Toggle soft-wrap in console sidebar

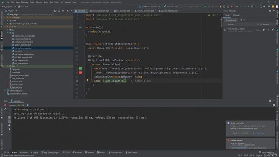click(10, 117)
